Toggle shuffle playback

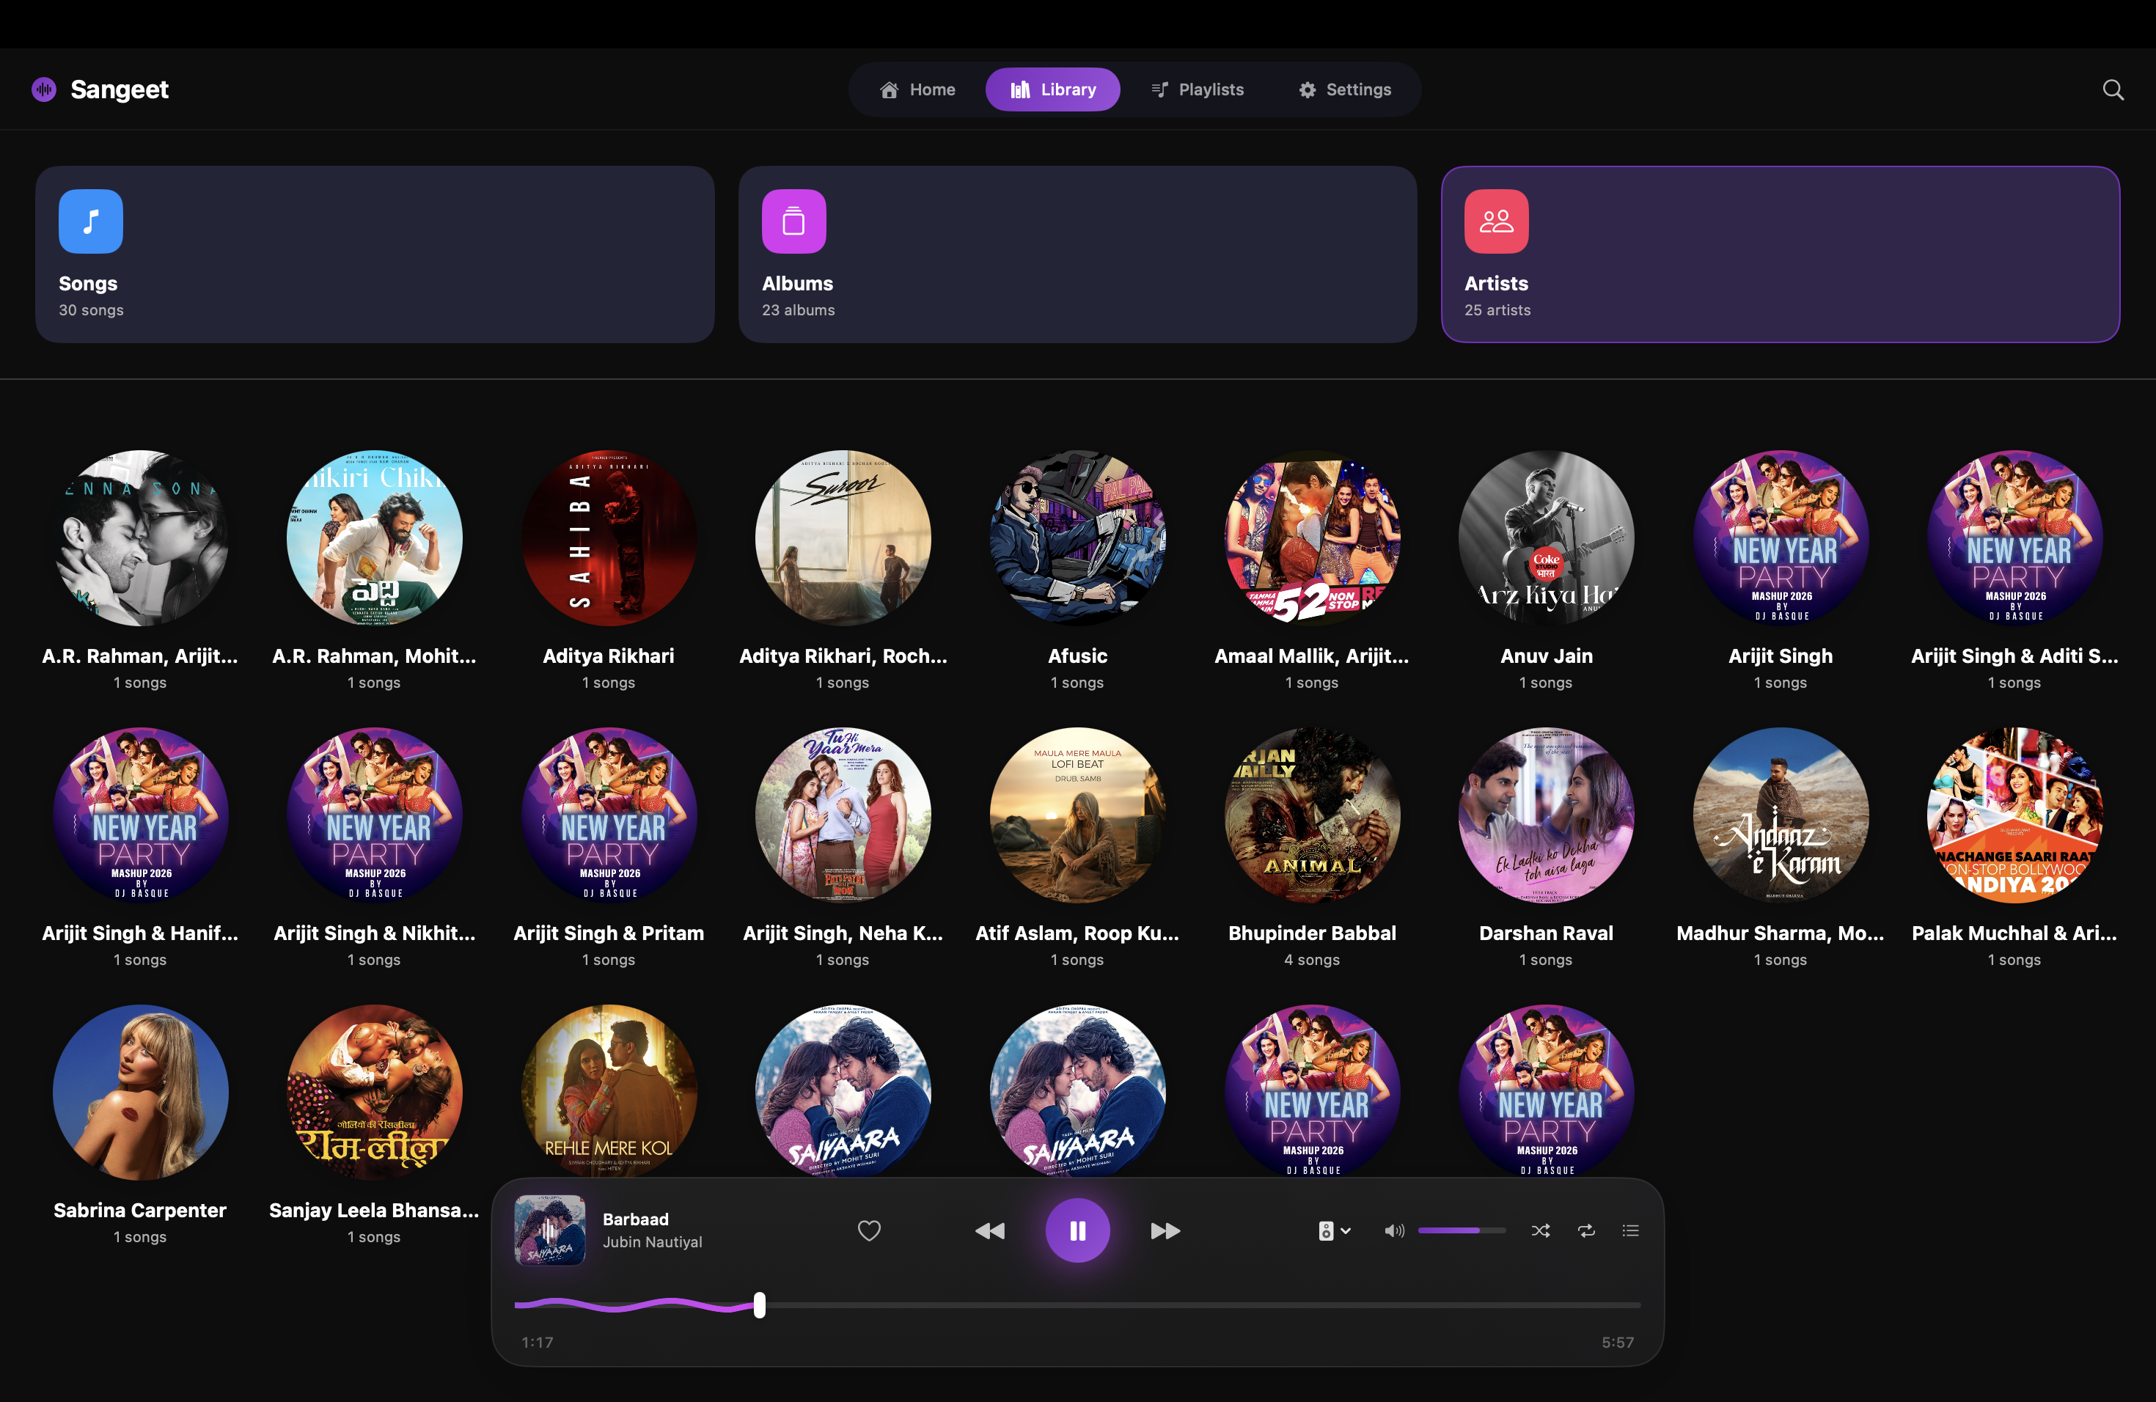1540,1230
